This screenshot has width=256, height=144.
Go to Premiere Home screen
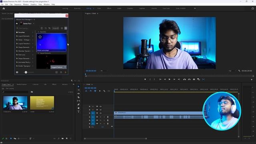click(4, 8)
